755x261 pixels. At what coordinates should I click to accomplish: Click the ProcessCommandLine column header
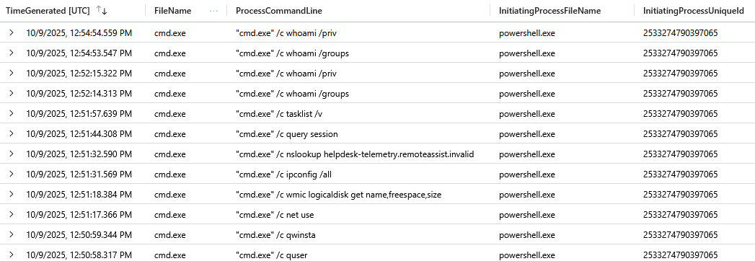point(279,11)
